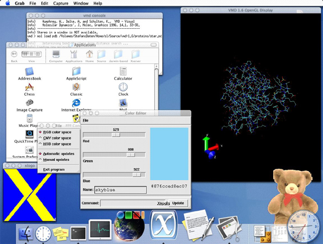This screenshot has width=323, height=244.
Task: Click the Back arrow in Applications toolbar
Action: pos(14,54)
